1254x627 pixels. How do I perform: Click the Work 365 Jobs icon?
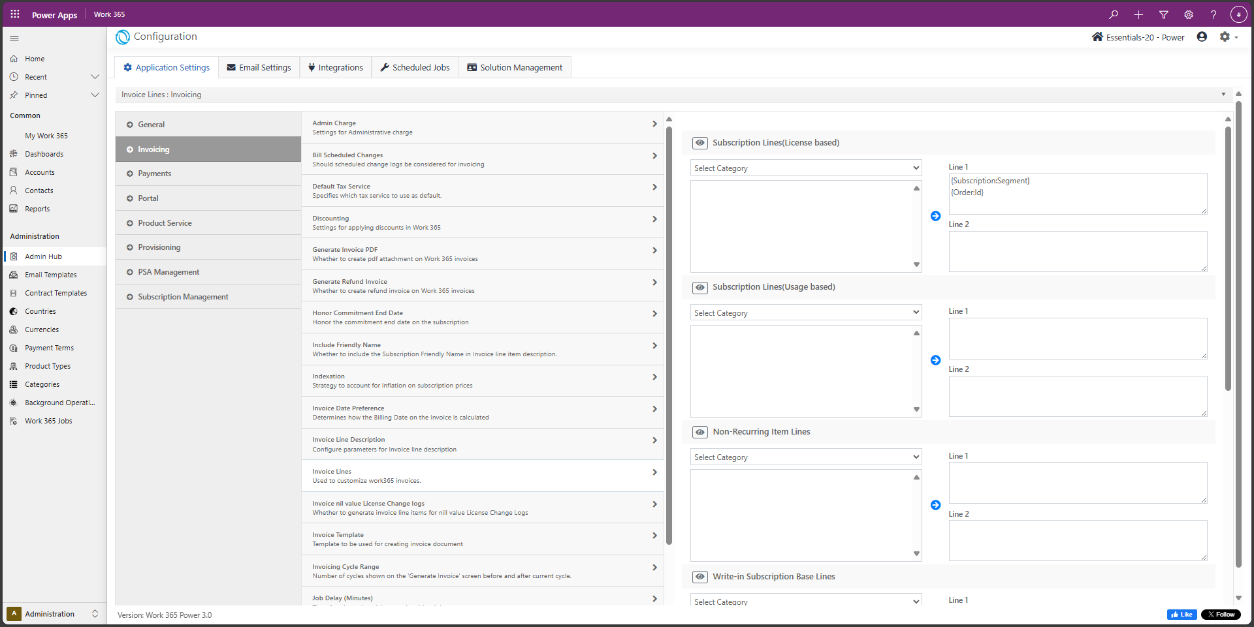coord(14,421)
